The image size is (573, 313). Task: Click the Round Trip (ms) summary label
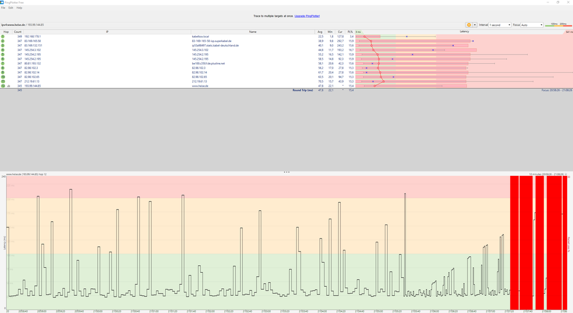coord(303,90)
